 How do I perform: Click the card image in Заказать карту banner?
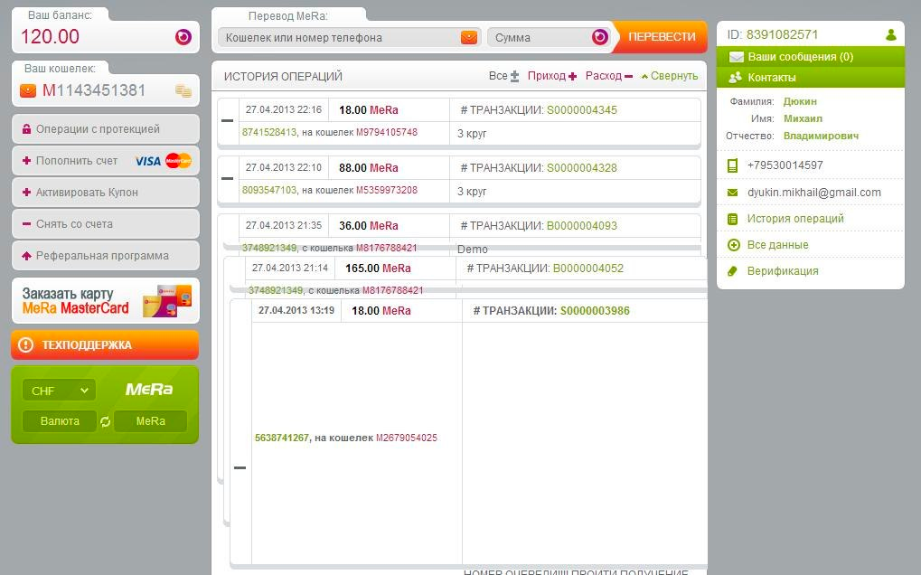pos(167,301)
